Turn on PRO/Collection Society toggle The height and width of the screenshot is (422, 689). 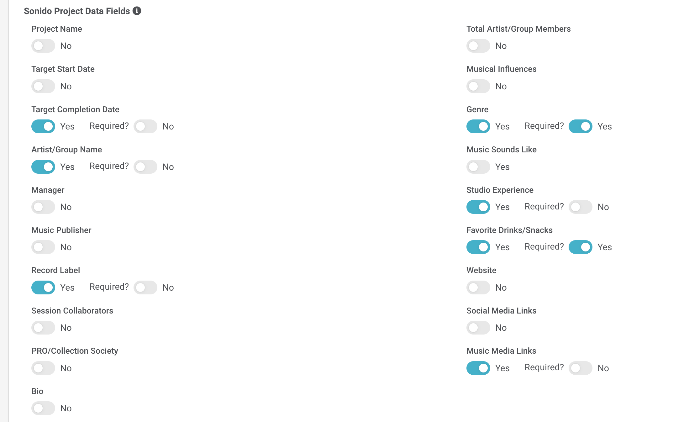43,368
